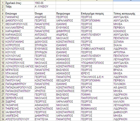This screenshot has height=121, width=140.
Task: Click the origin cell ΚΟΚΚΙΝΟΣ
Action: click(126, 31)
